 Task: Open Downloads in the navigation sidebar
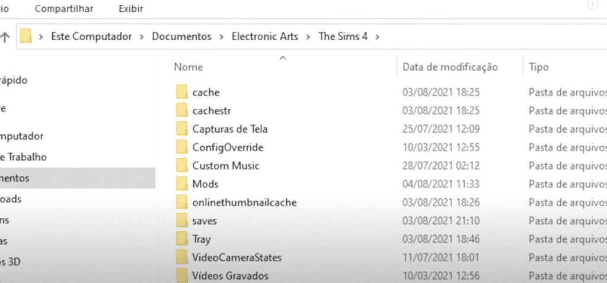pos(11,199)
